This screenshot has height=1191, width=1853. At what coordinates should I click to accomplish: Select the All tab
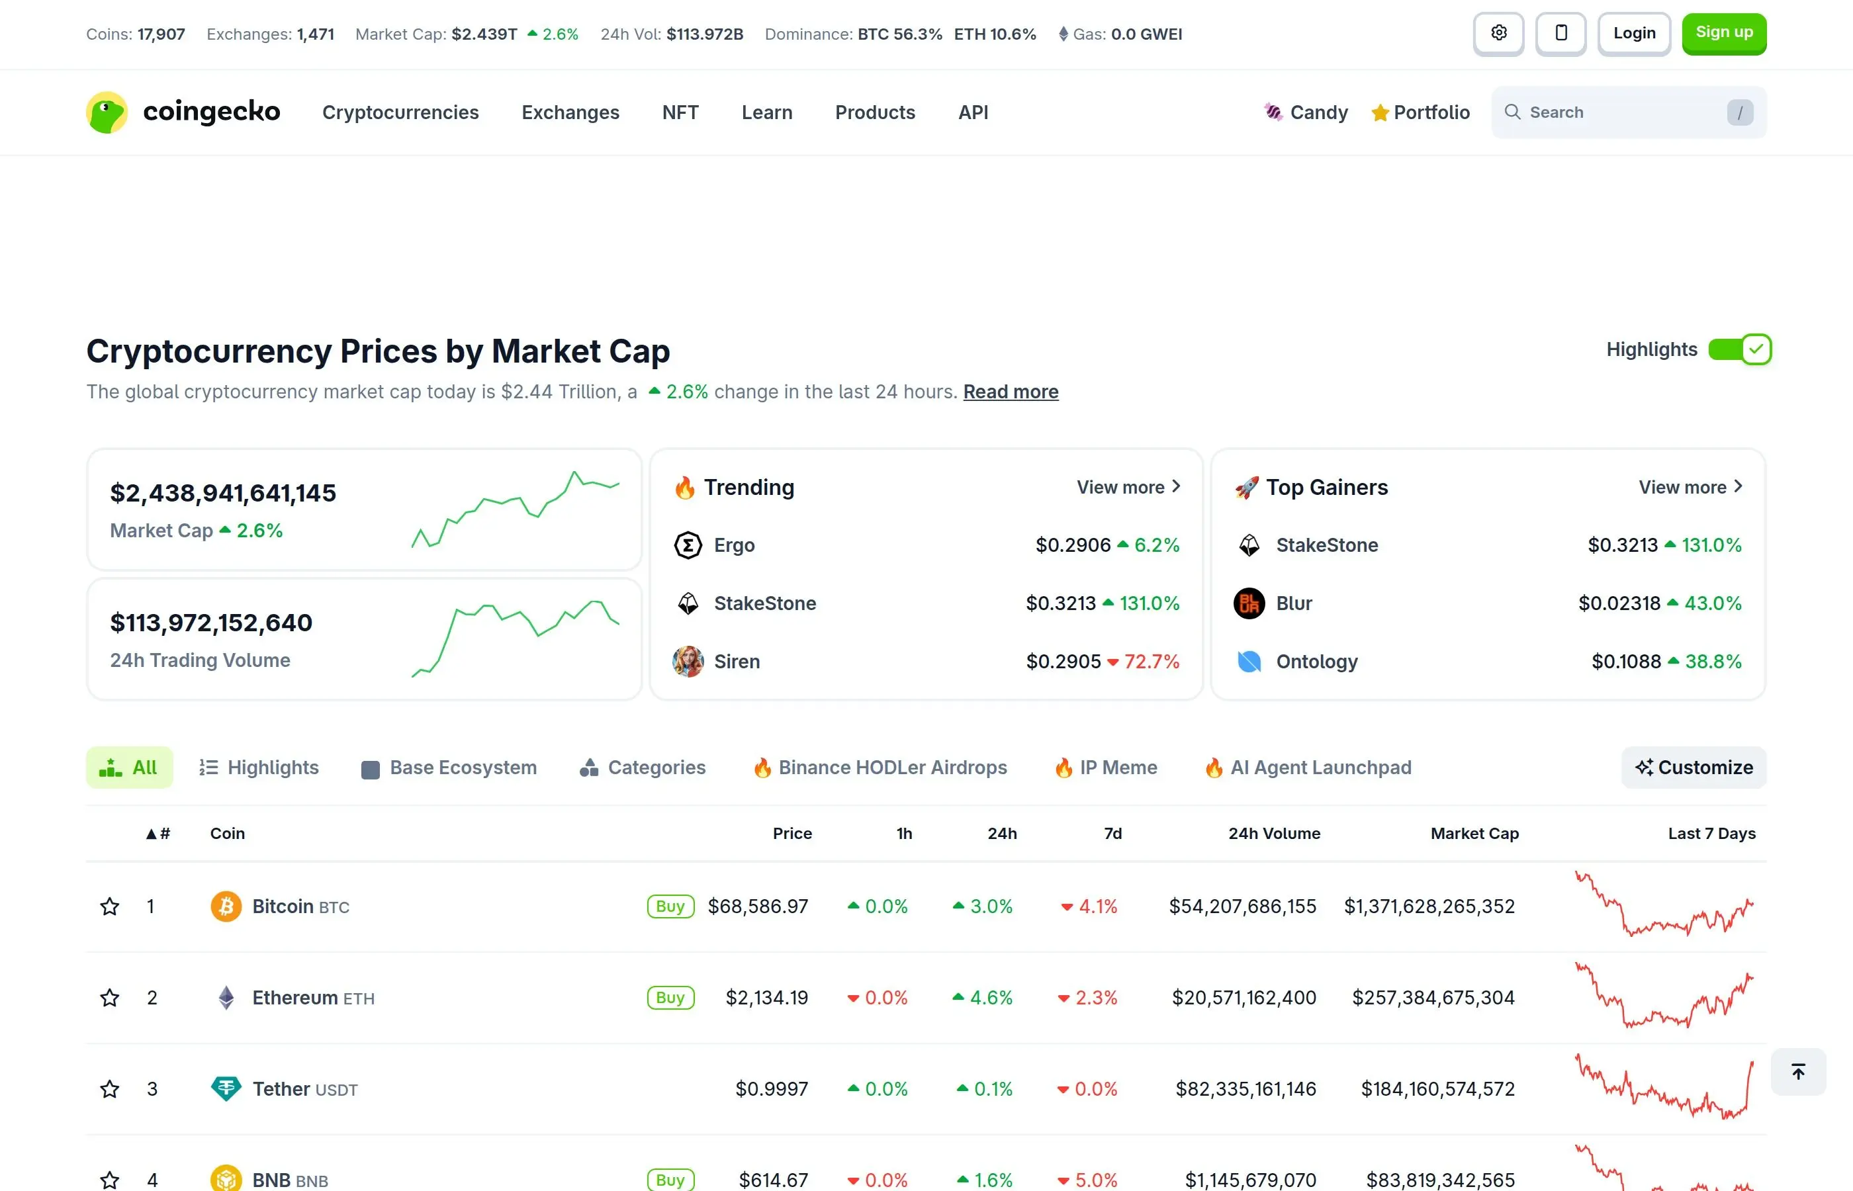[129, 767]
